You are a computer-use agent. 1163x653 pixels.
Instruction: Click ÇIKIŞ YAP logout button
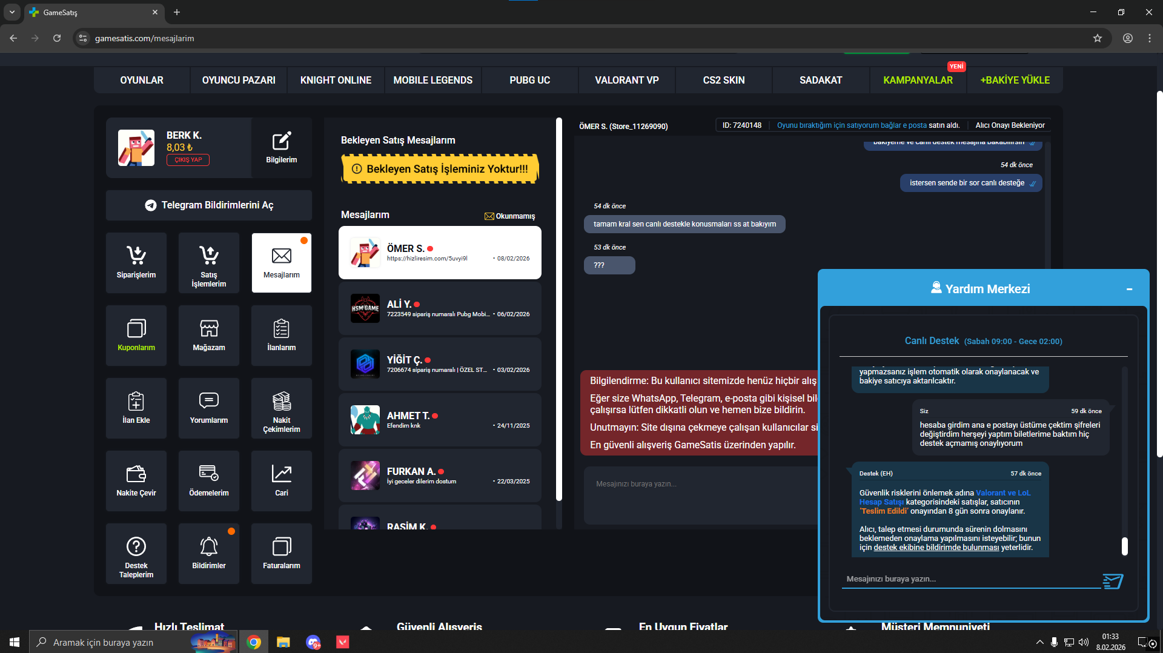pos(188,160)
